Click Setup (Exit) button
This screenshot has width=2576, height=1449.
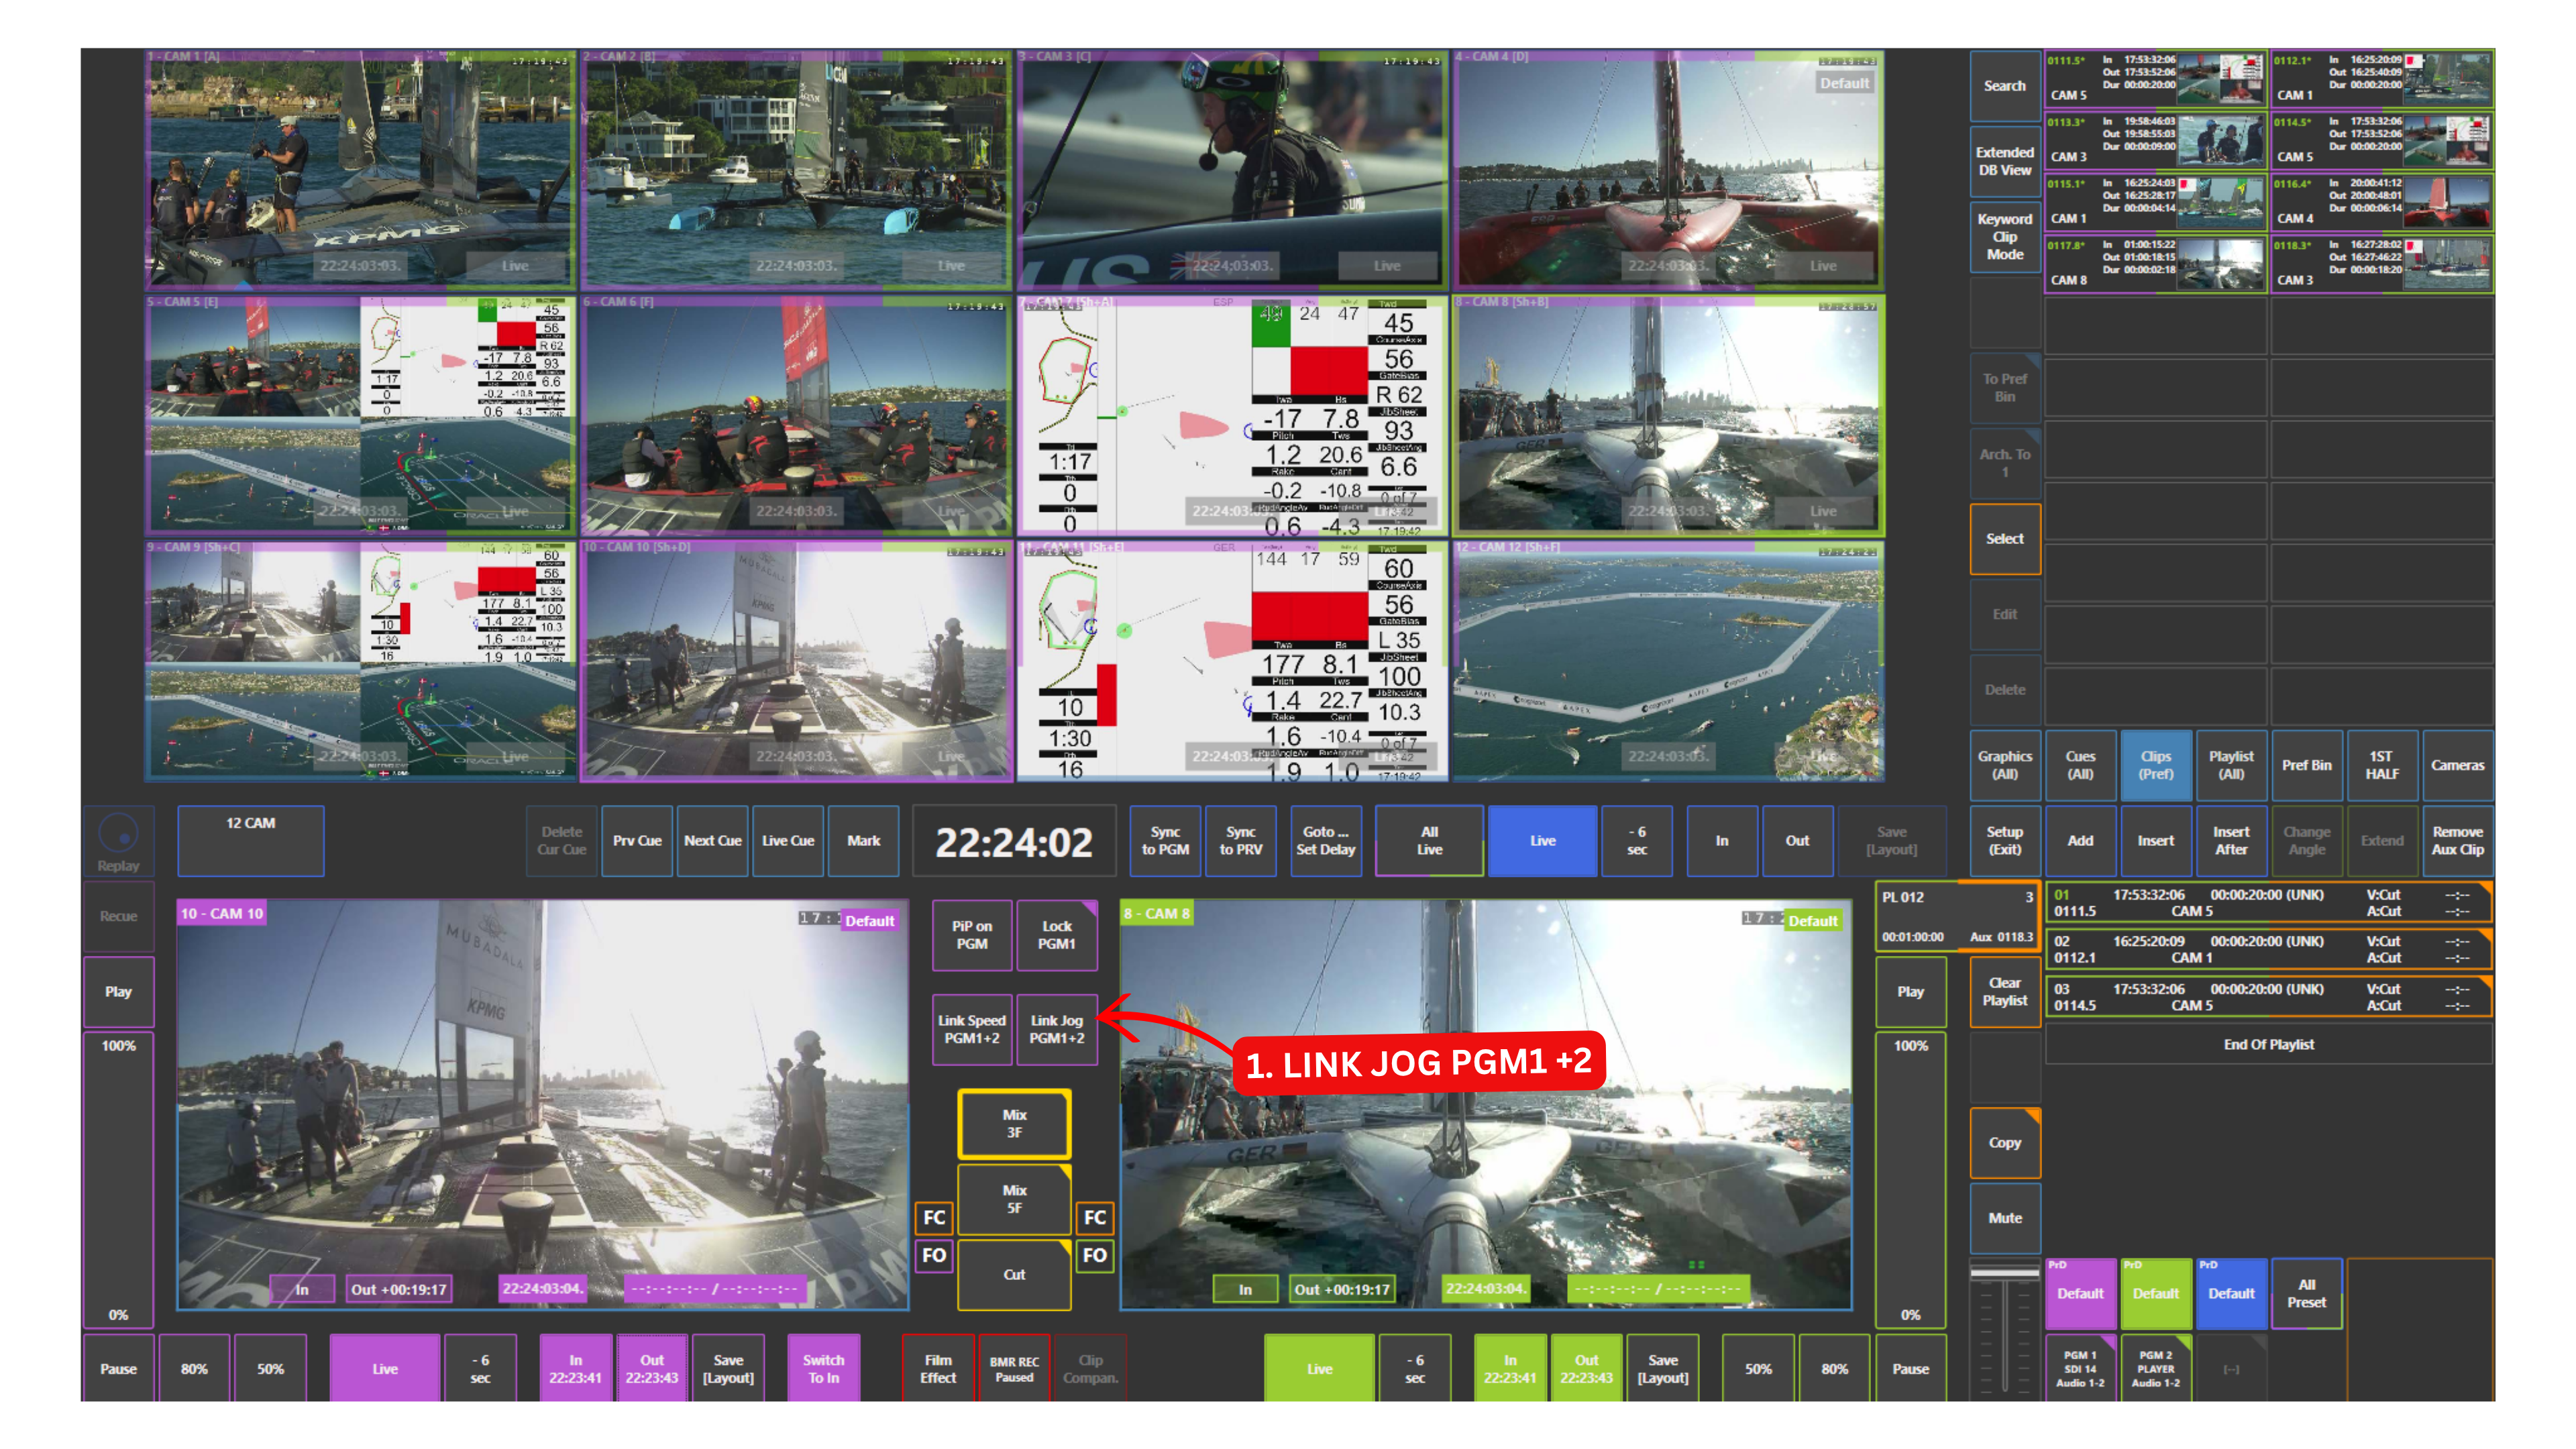coord(2004,840)
